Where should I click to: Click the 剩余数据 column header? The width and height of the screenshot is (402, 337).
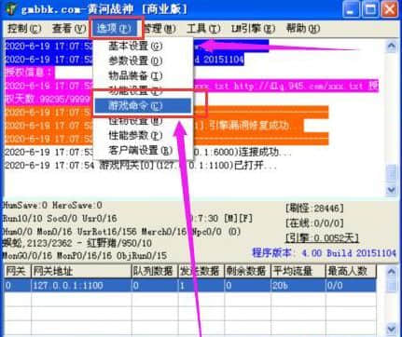(x=247, y=271)
